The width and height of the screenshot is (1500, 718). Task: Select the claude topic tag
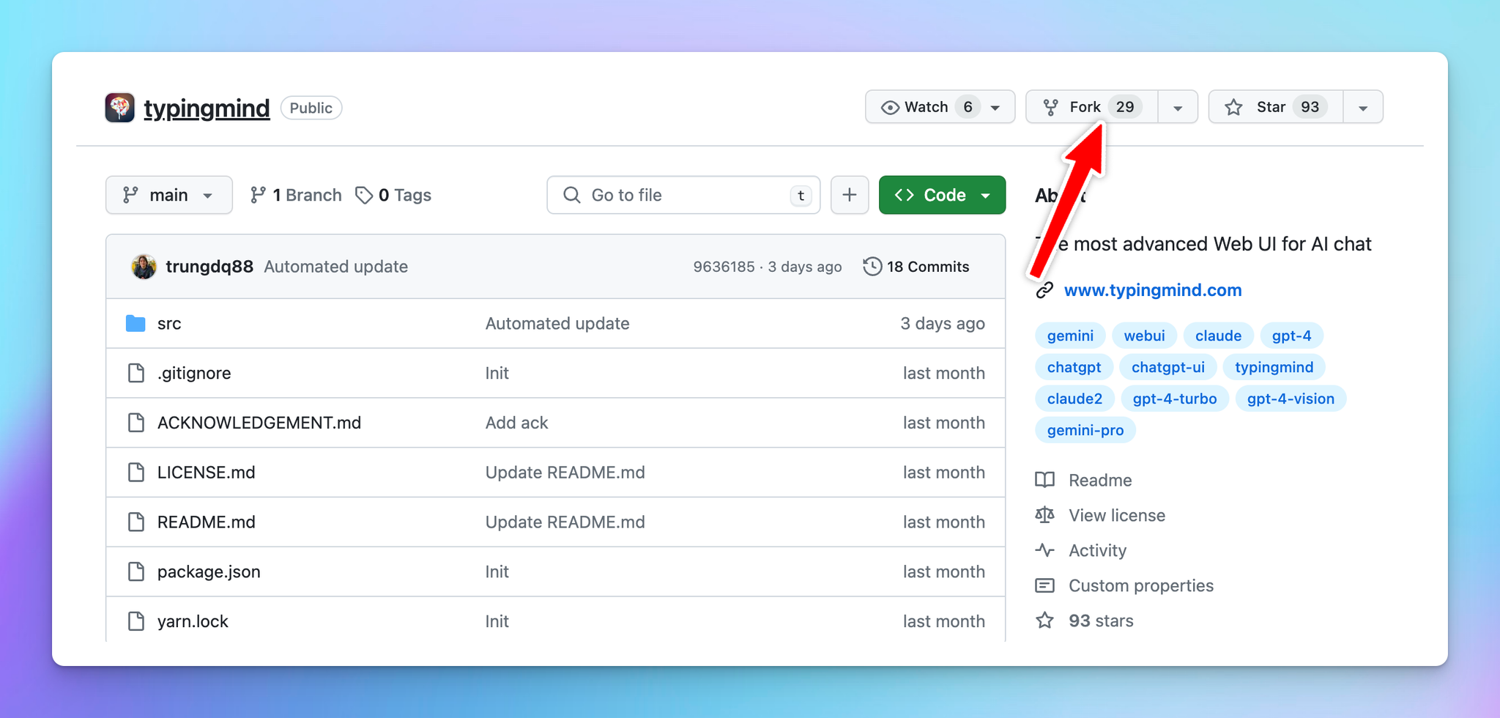click(1218, 336)
